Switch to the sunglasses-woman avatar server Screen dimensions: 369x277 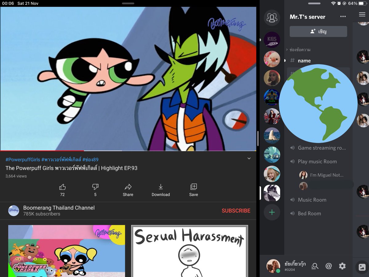(272, 78)
